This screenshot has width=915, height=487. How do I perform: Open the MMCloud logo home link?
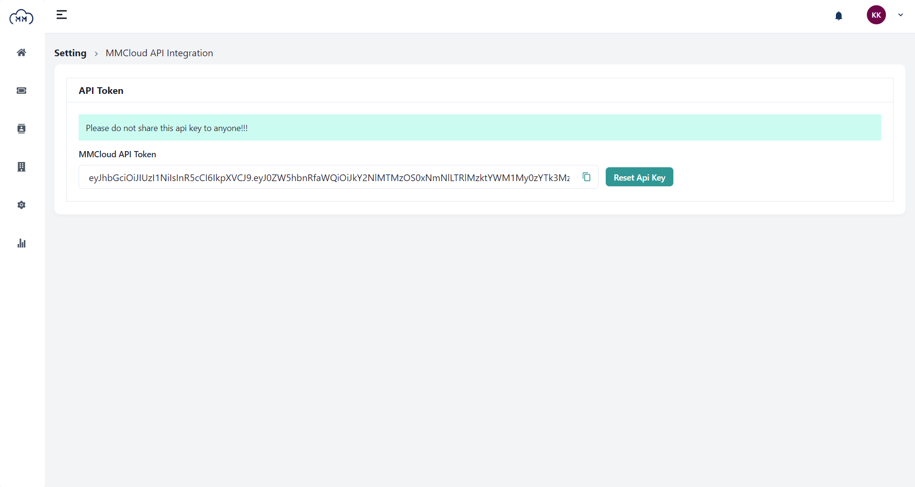coord(21,17)
